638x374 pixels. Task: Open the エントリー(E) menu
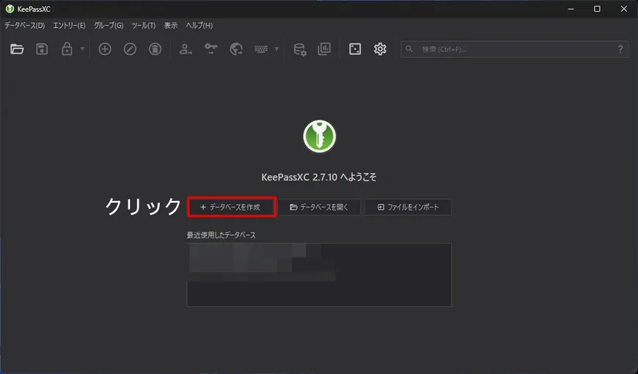pos(69,26)
